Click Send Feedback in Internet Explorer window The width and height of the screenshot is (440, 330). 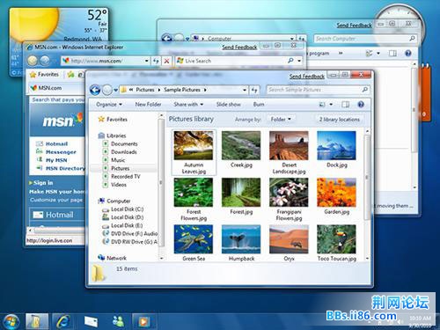[x=239, y=48]
